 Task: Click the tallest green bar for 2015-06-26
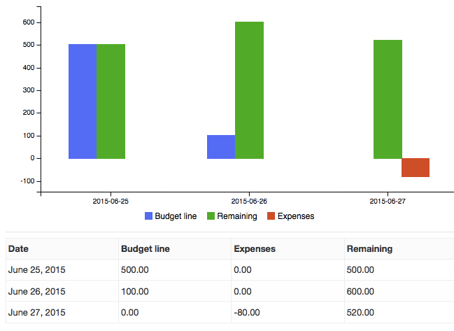coord(249,90)
